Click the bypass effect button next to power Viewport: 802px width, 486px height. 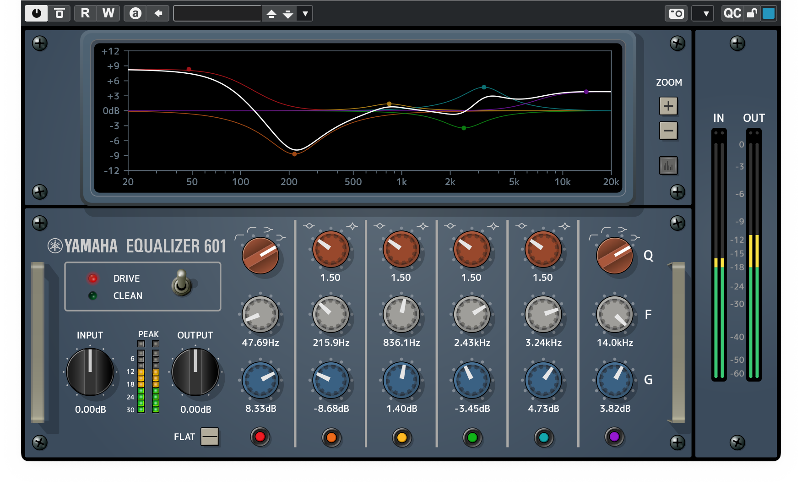coord(60,13)
